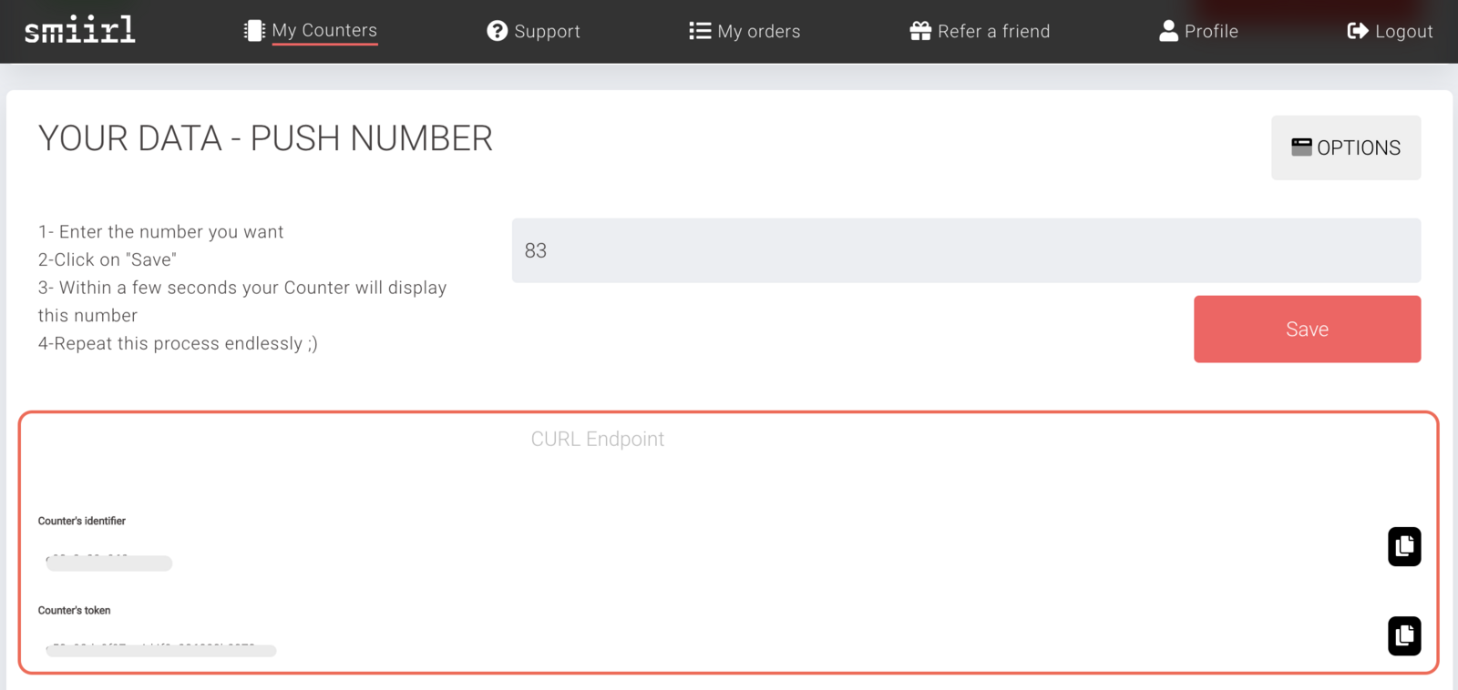Open Refer a friend page
Image resolution: width=1458 pixels, height=690 pixels.
(x=993, y=32)
